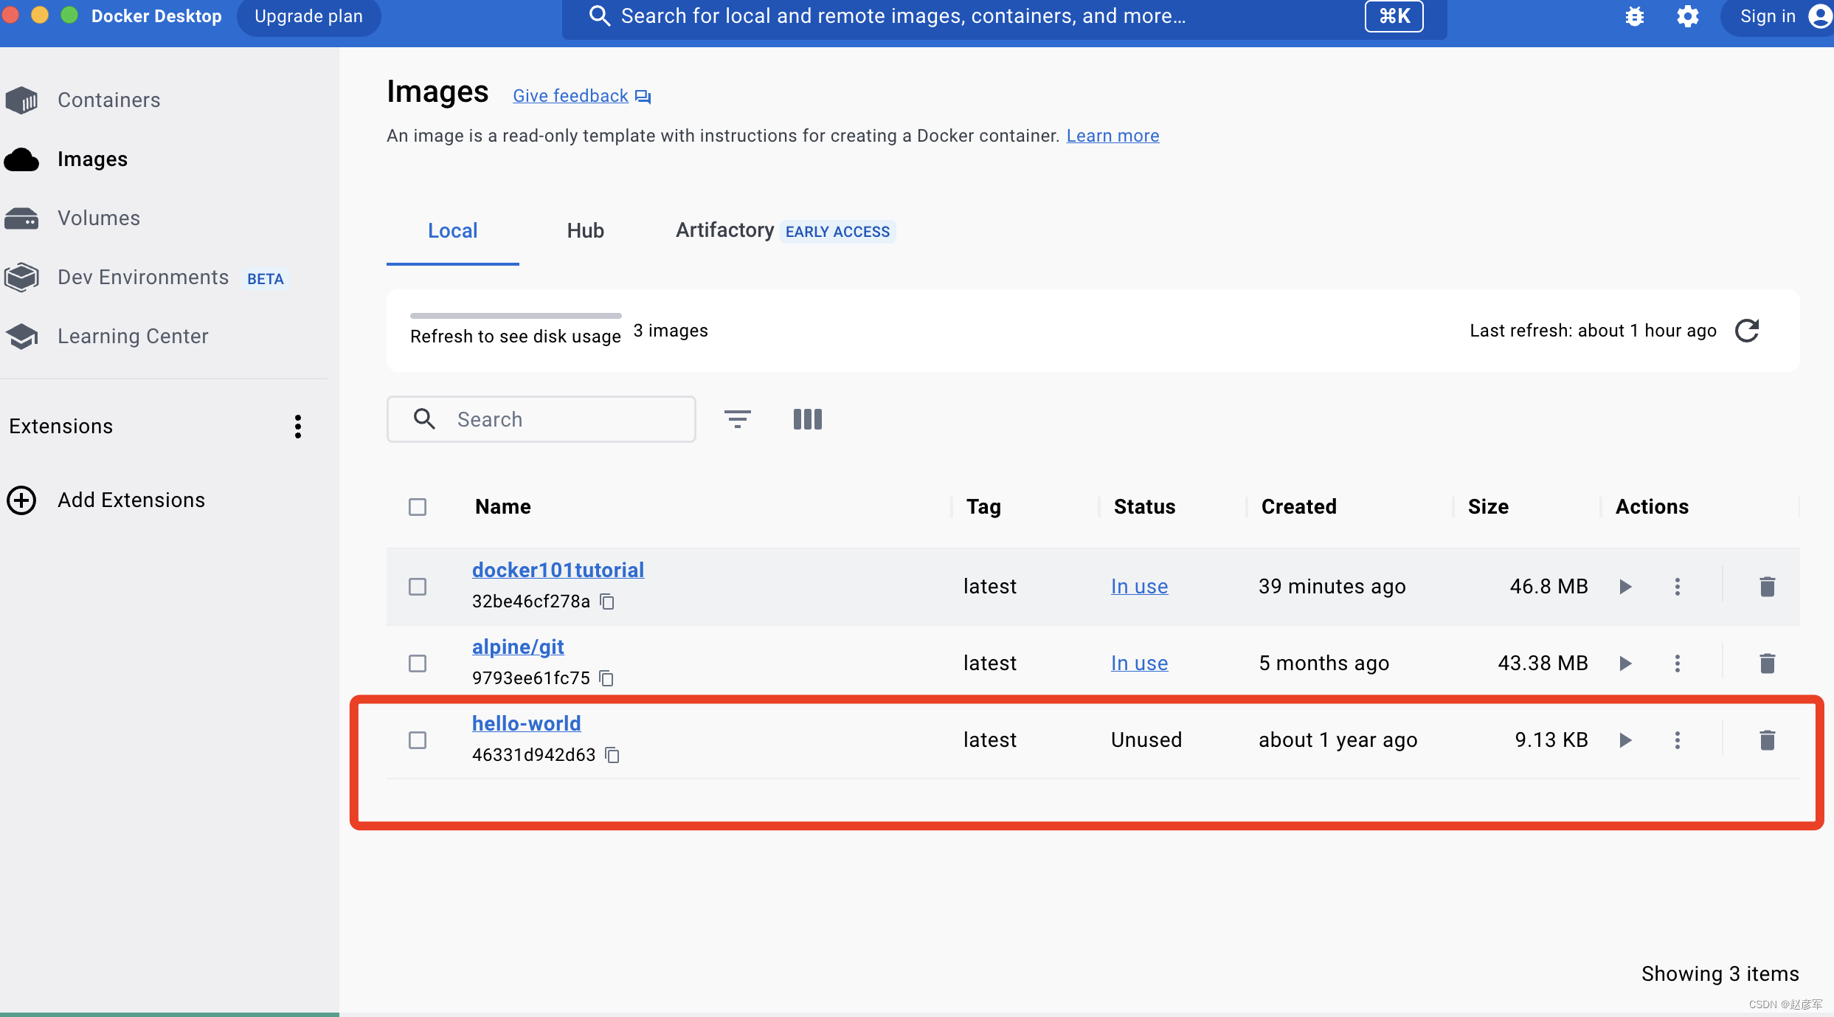Viewport: 1834px width, 1017px height.
Task: Select the checkbox for docker101tutorial image
Action: click(x=418, y=585)
